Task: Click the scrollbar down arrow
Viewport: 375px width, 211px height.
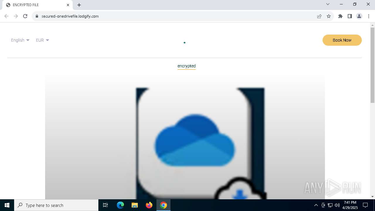Action: point(372,197)
